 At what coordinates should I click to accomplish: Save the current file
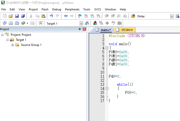click(x=17, y=16)
